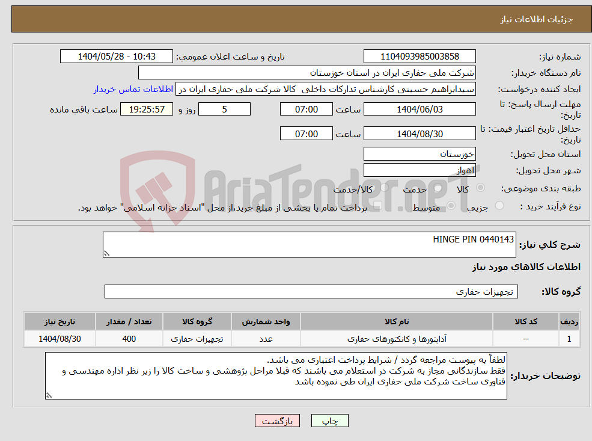
Task: Click the resize handle of buyer notes box
Action: (x=49, y=395)
